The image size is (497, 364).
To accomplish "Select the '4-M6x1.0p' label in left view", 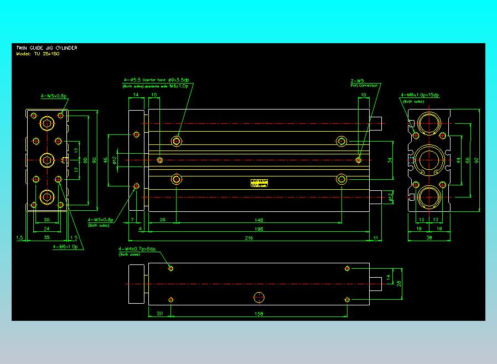I will [65, 247].
